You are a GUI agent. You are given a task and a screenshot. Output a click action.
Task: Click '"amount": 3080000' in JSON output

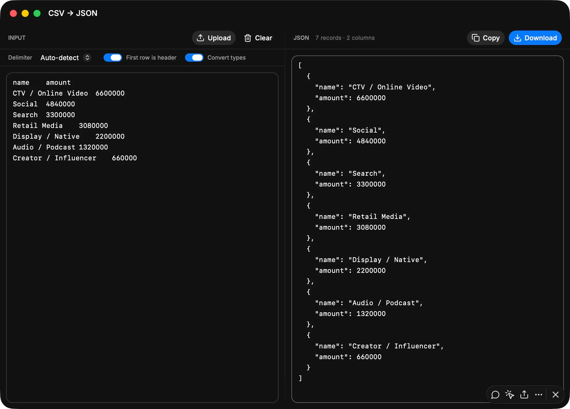(350, 227)
